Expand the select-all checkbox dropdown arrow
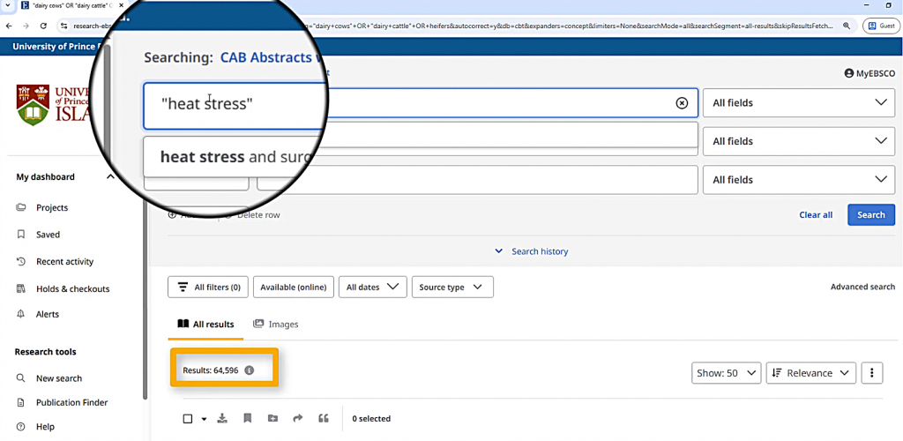Screen dimensions: 903x441 204,419
